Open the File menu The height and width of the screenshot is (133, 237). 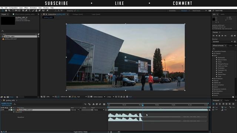[2, 8]
